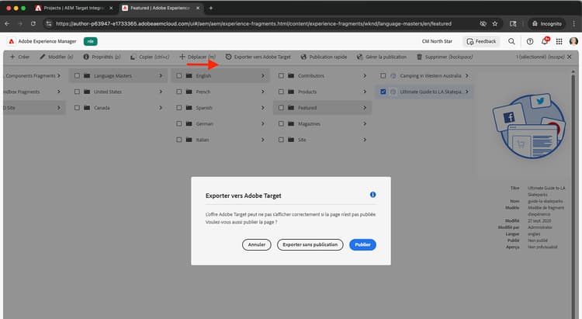
Task: Tick the Camping in Western Australia checkbox
Action: click(x=383, y=76)
